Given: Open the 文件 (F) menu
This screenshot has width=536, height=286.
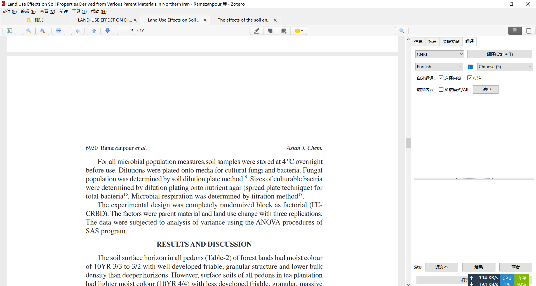Looking at the screenshot, I should tap(10, 11).
